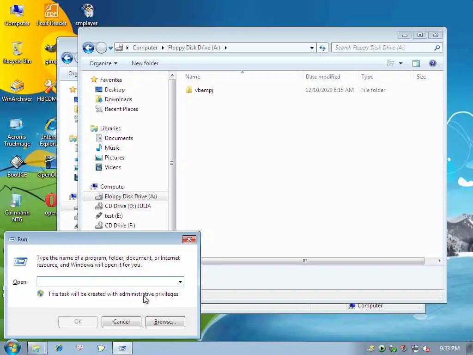Click the Forward arrow in Floppy Disk window
Image resolution: width=473 pixels, height=355 pixels.
[x=101, y=48]
